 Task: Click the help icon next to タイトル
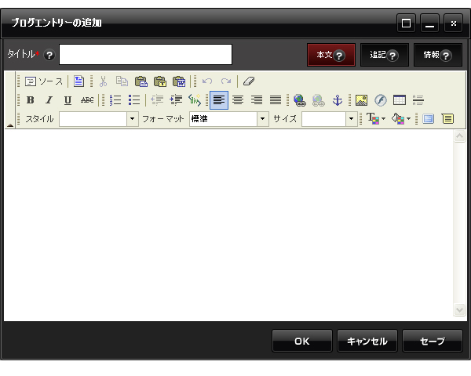coord(49,55)
